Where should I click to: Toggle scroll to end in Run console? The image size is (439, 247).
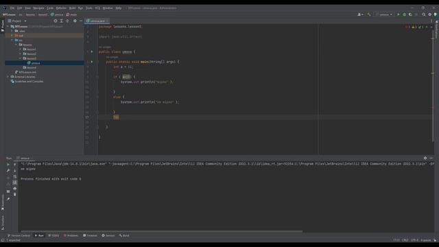(15, 183)
